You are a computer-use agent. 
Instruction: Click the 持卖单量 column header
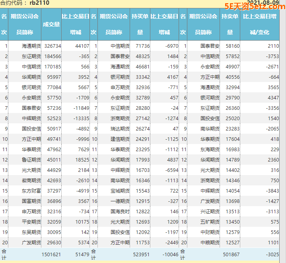(x=230, y=24)
